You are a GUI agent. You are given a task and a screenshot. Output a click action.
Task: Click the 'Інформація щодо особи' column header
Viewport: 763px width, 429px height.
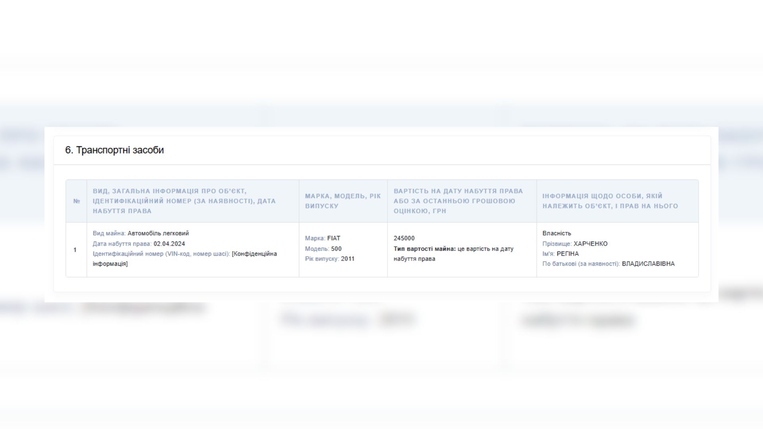(610, 201)
